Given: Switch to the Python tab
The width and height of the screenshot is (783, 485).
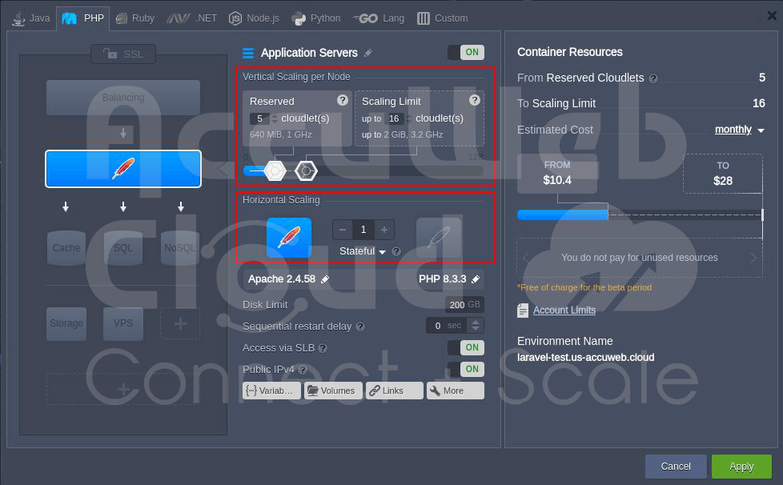Looking at the screenshot, I should 316,18.
